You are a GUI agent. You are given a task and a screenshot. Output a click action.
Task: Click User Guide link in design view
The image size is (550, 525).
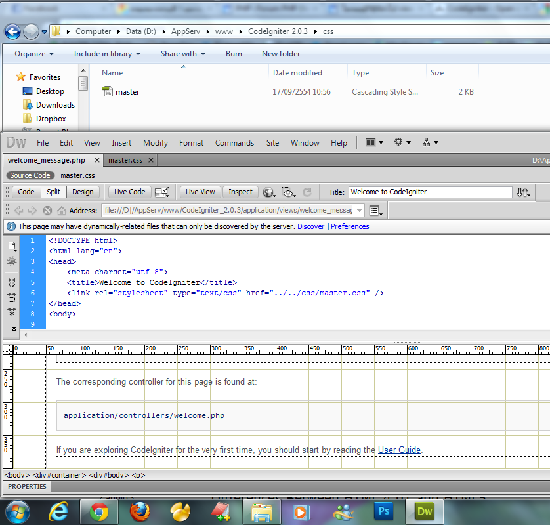[x=399, y=450]
